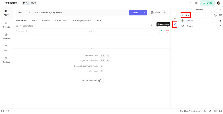
Task: Switch to the Headers tab
Action: pyautogui.click(x=46, y=21)
